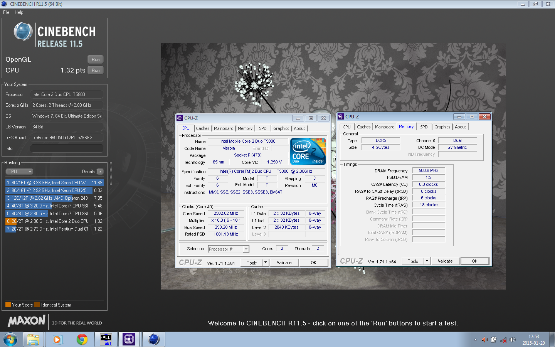Select ranking row 8C/16T 3.33 GHz Xeon

click(55, 183)
